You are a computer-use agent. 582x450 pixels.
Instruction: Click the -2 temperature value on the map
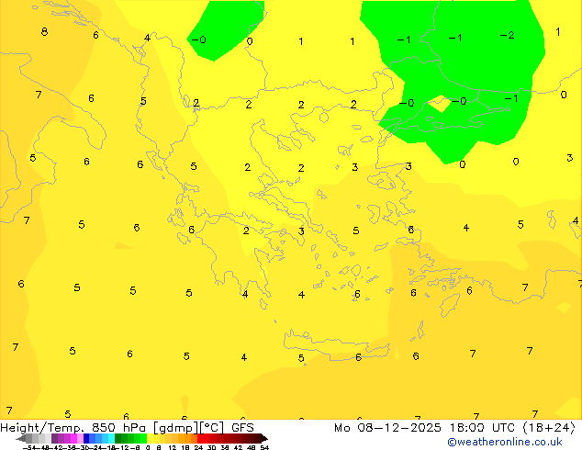[x=507, y=35]
